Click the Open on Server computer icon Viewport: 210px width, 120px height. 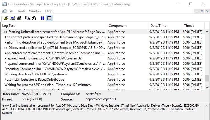[x=13, y=18]
